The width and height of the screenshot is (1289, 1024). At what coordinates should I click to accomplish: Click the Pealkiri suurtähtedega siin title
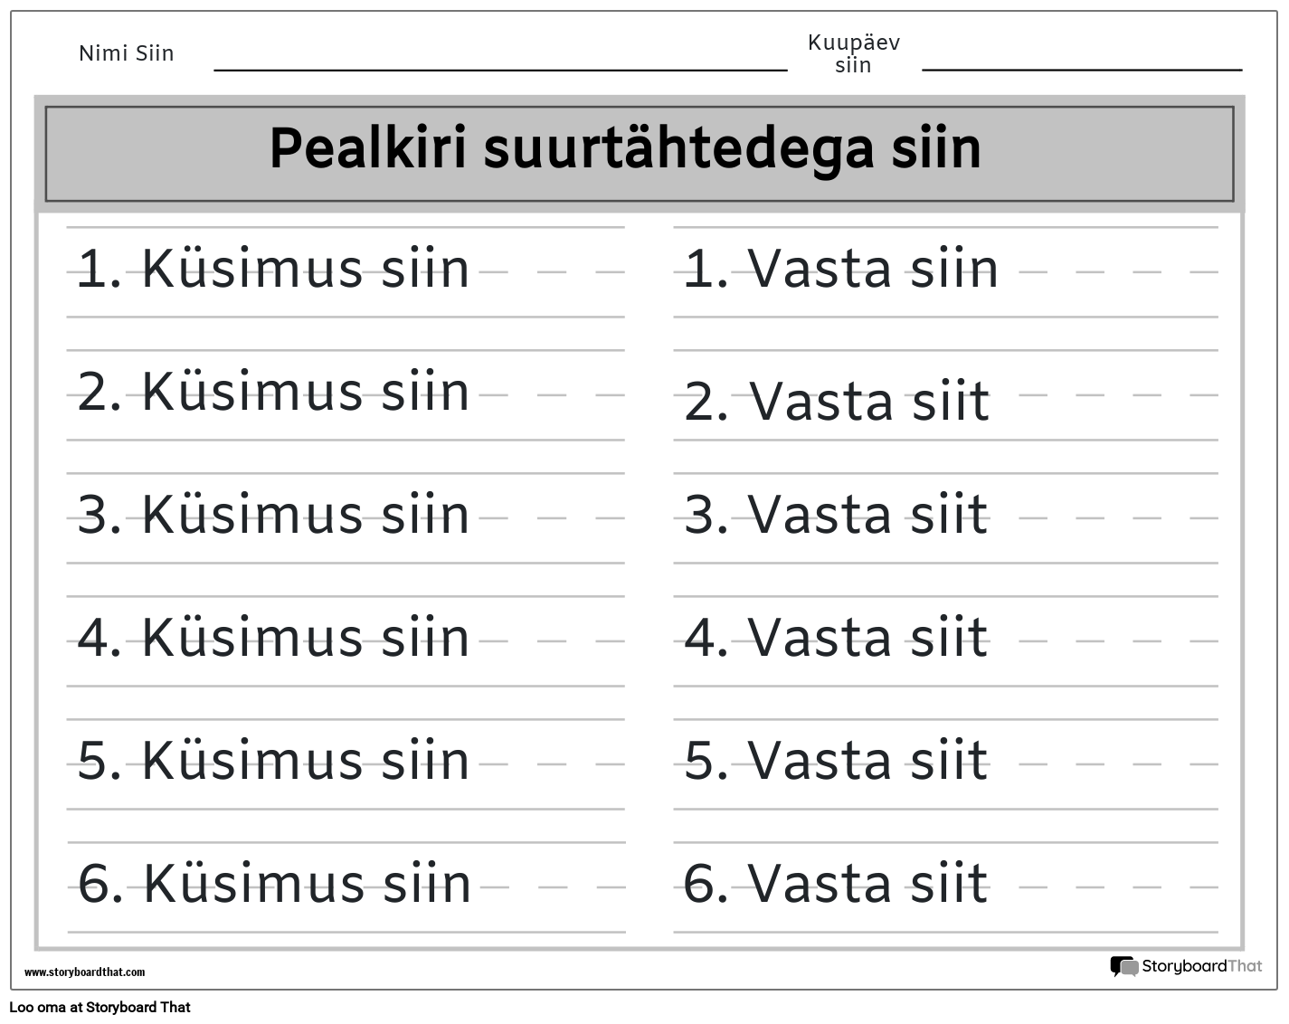coord(625,148)
